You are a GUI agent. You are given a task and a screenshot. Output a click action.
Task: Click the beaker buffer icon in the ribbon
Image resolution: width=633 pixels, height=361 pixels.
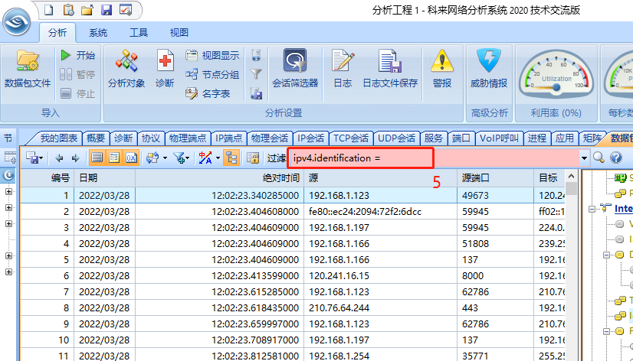(x=256, y=55)
